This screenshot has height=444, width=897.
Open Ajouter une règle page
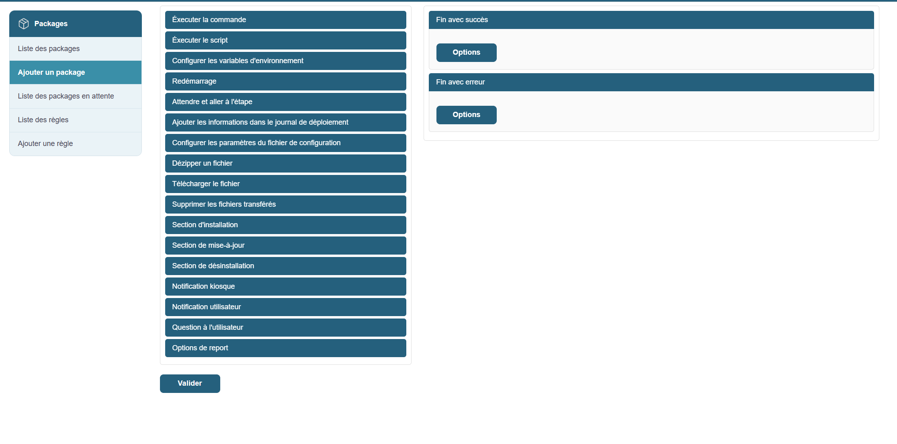click(x=45, y=144)
